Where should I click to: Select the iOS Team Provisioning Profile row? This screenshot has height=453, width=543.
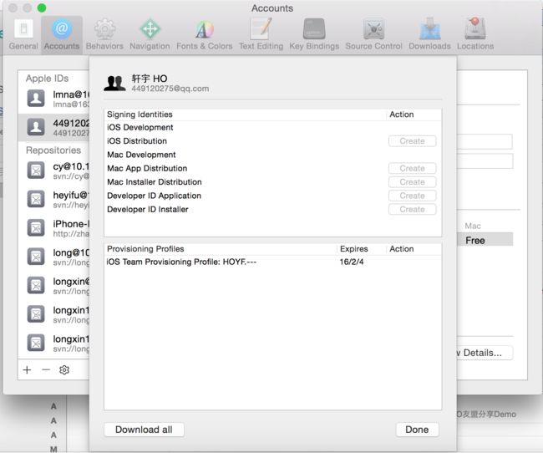pos(272,262)
